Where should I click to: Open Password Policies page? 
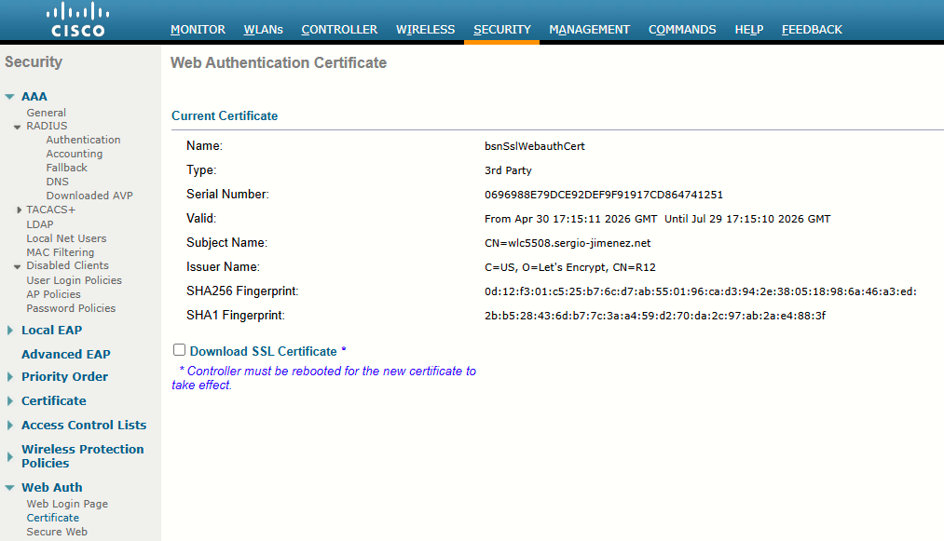(x=71, y=308)
